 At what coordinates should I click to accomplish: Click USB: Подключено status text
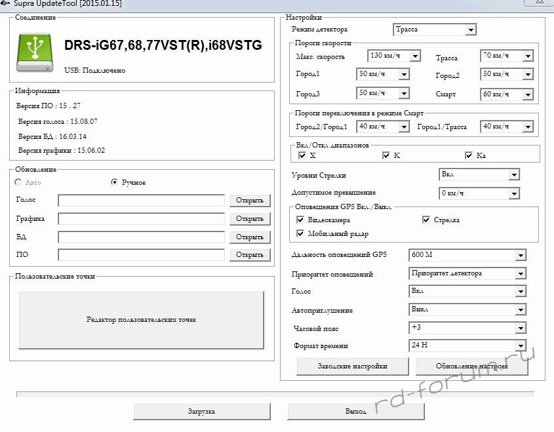coord(94,70)
